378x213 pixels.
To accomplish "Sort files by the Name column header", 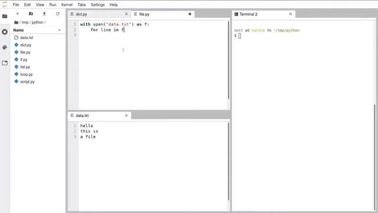I will tap(37, 30).
